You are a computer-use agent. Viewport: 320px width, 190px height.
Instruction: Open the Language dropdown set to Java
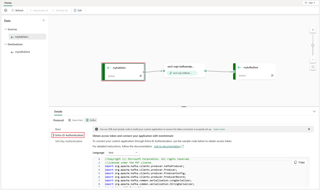coord(122,153)
